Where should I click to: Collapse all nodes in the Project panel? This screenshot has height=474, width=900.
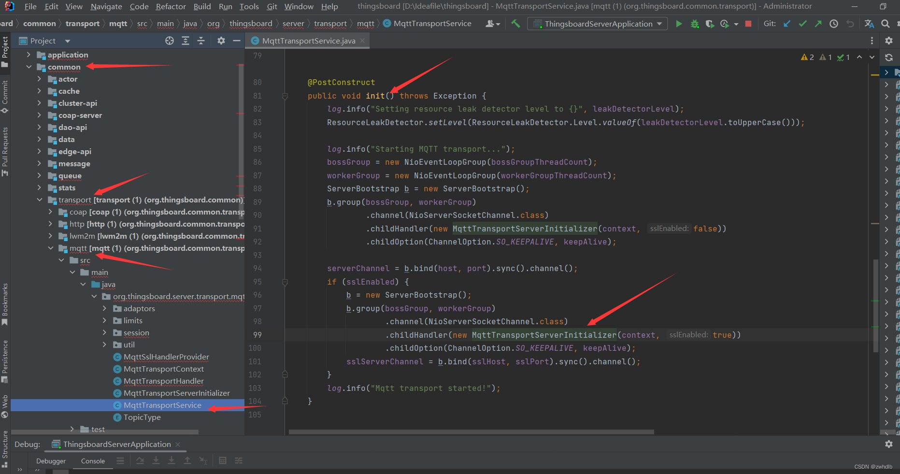pyautogui.click(x=201, y=41)
